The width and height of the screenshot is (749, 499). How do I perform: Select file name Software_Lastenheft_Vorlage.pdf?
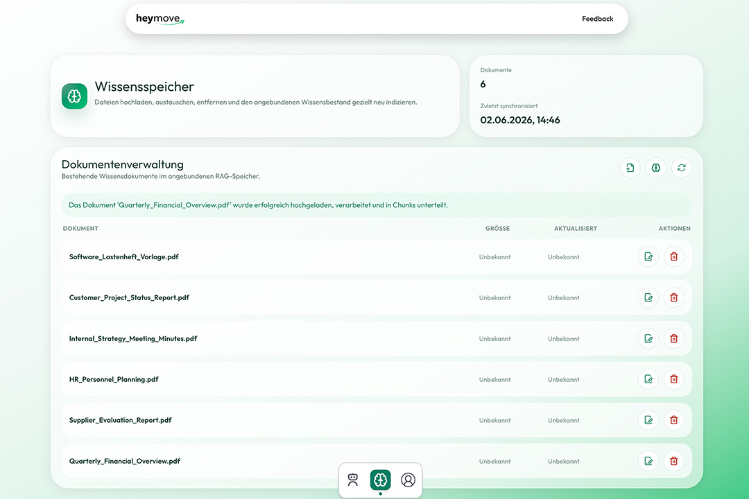coord(123,257)
